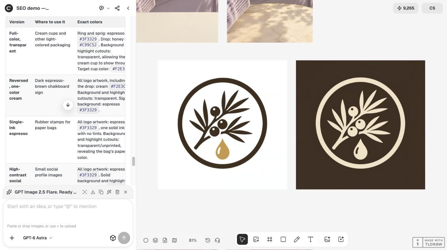Collapse the chat panel with left chevron
The width and height of the screenshot is (447, 250).
(x=128, y=8)
